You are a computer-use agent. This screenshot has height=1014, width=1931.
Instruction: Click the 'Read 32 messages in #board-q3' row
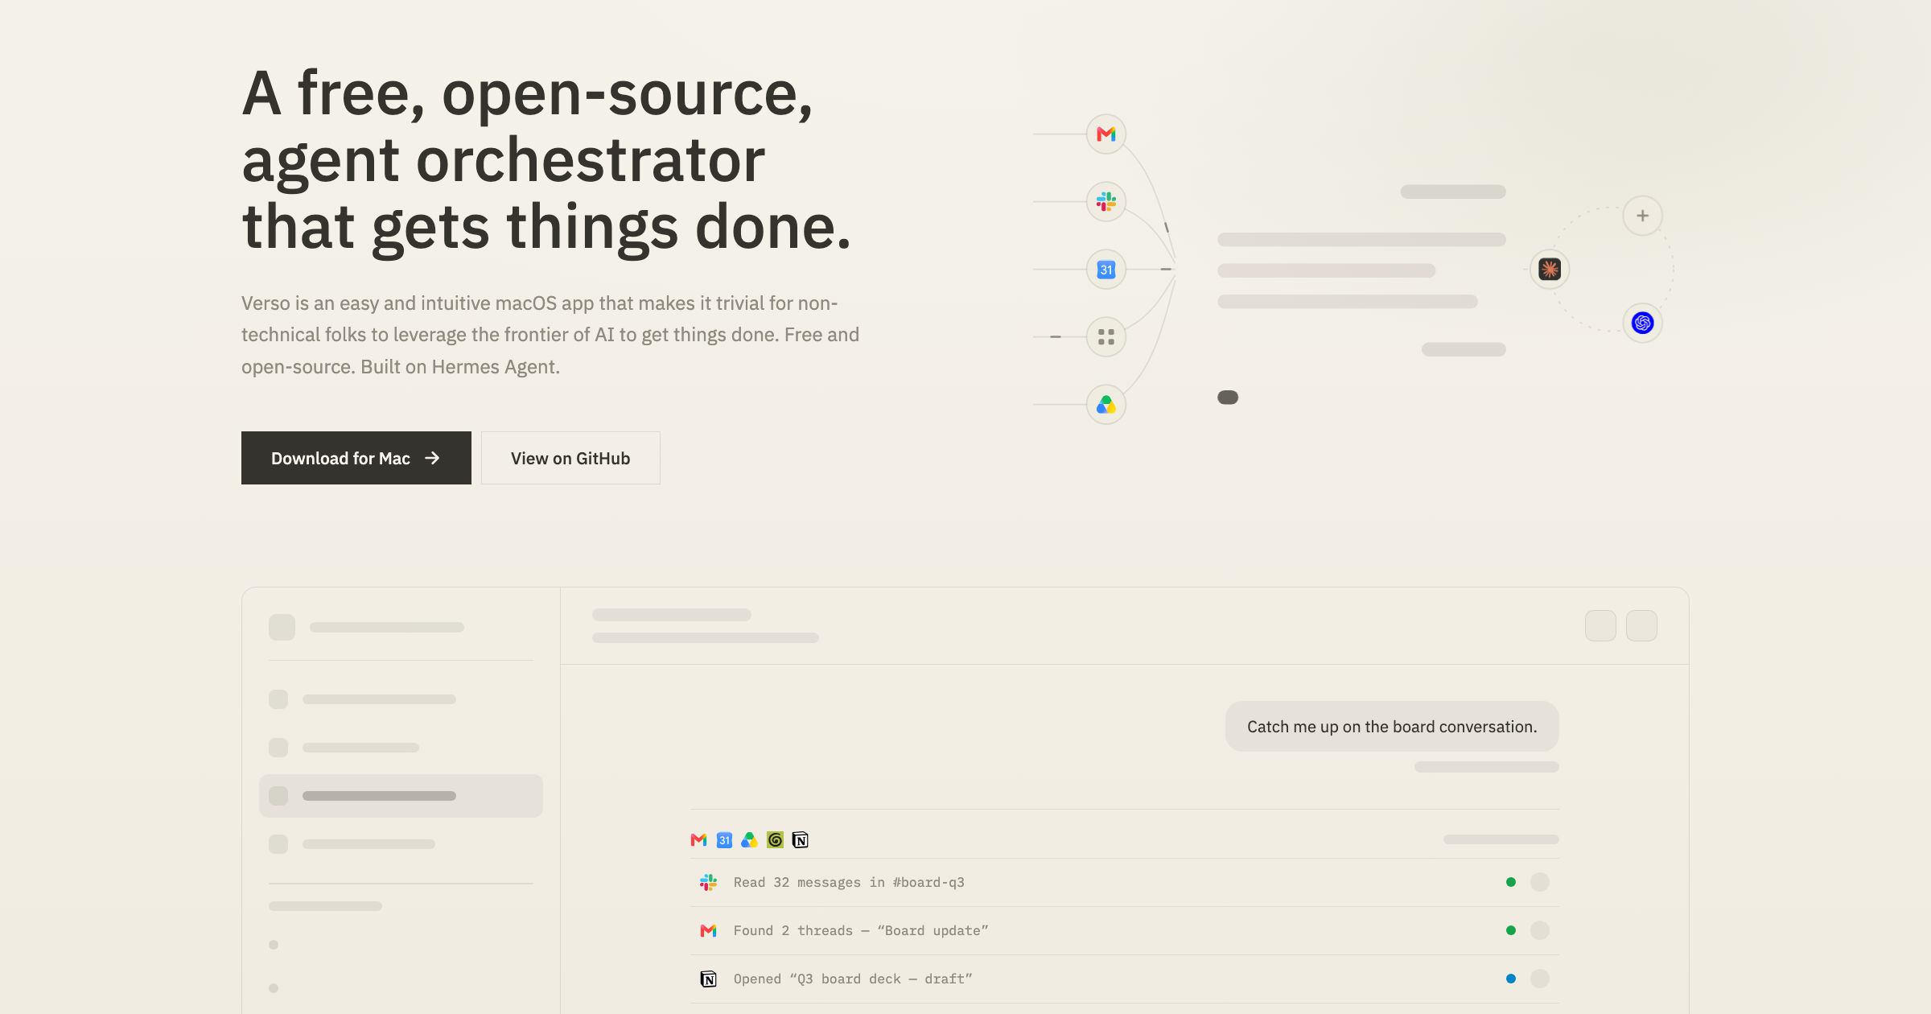click(1124, 883)
